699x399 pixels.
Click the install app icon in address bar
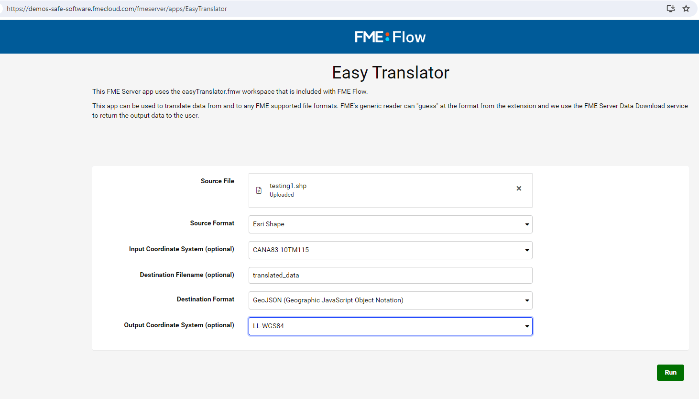tap(671, 9)
